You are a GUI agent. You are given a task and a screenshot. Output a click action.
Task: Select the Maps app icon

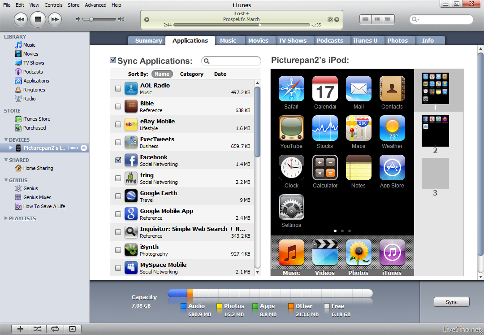click(x=359, y=128)
